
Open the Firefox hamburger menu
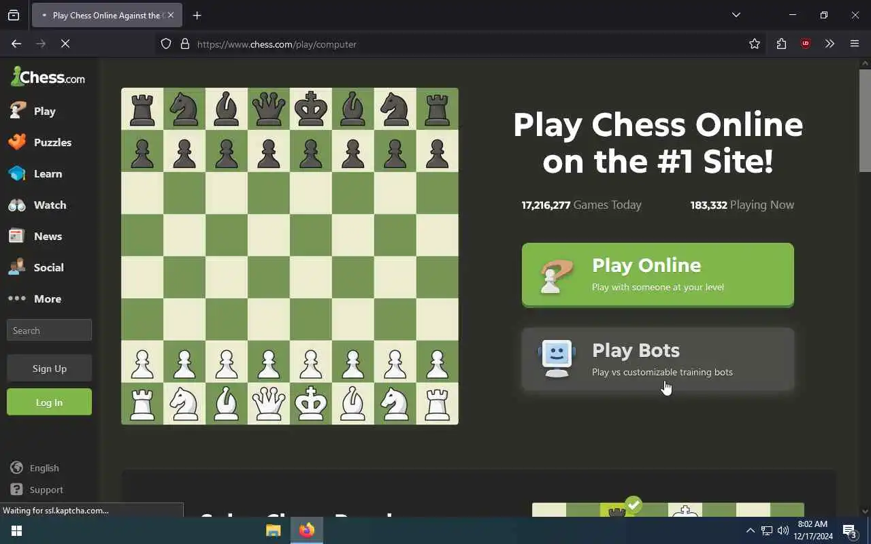[855, 44]
